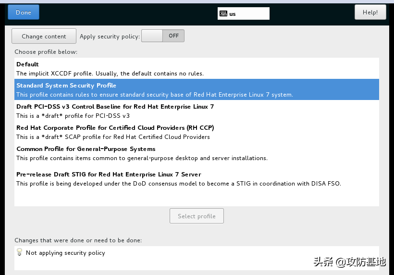Click the 'Not applying security policy' message
The height and width of the screenshot is (275, 394).
click(x=65, y=253)
